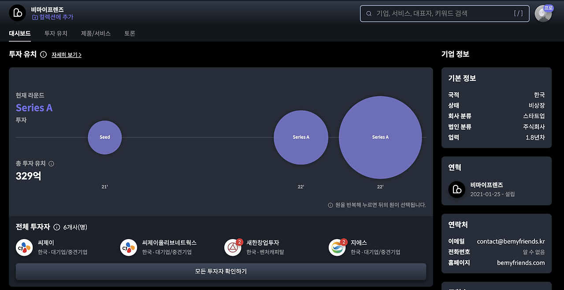564x290 pixels.
Task: Click the [ / ] search shortcut hint
Action: point(518,14)
